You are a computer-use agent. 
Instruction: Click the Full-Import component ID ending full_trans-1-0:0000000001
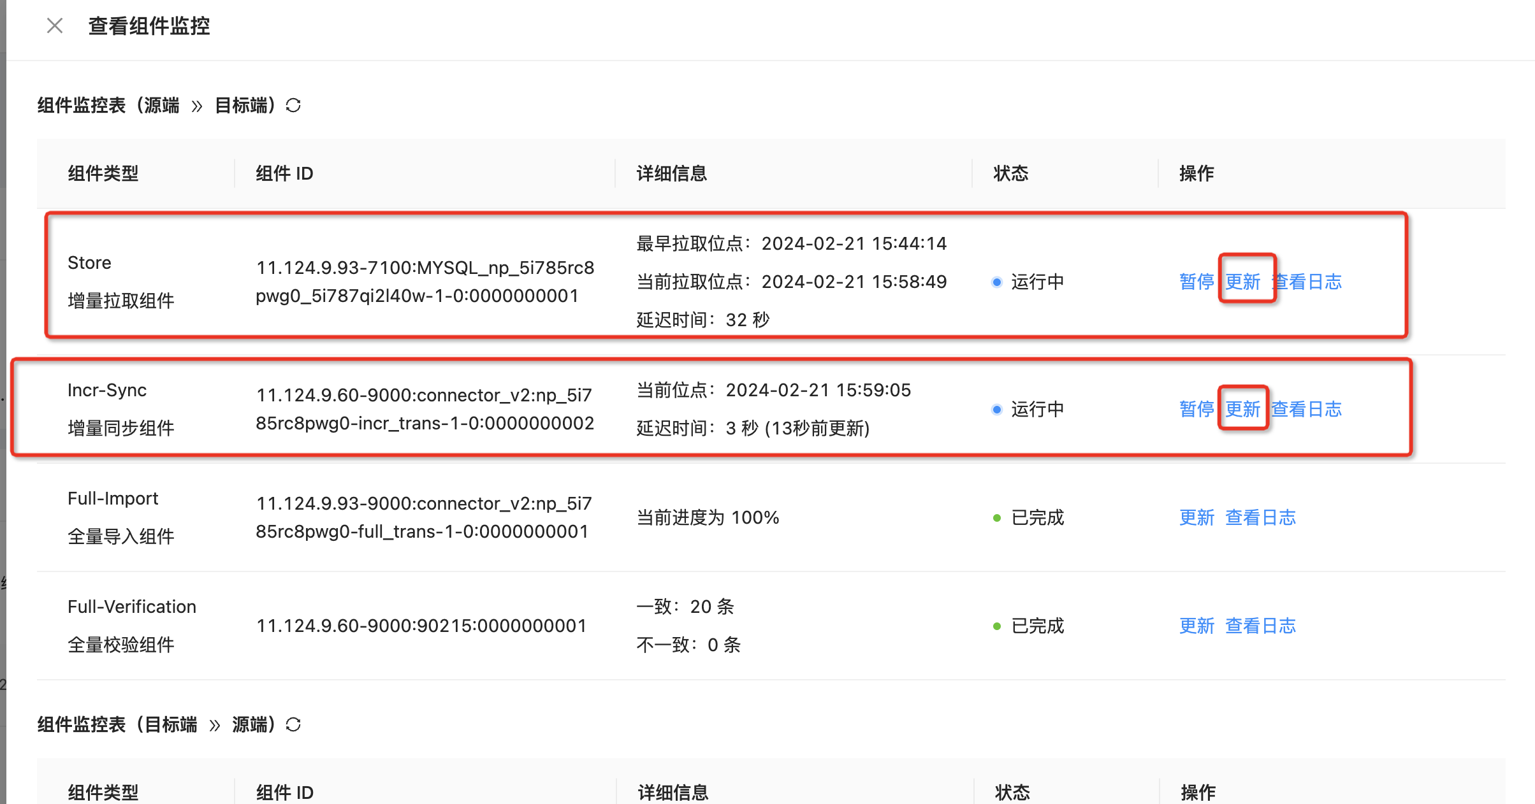pos(424,517)
